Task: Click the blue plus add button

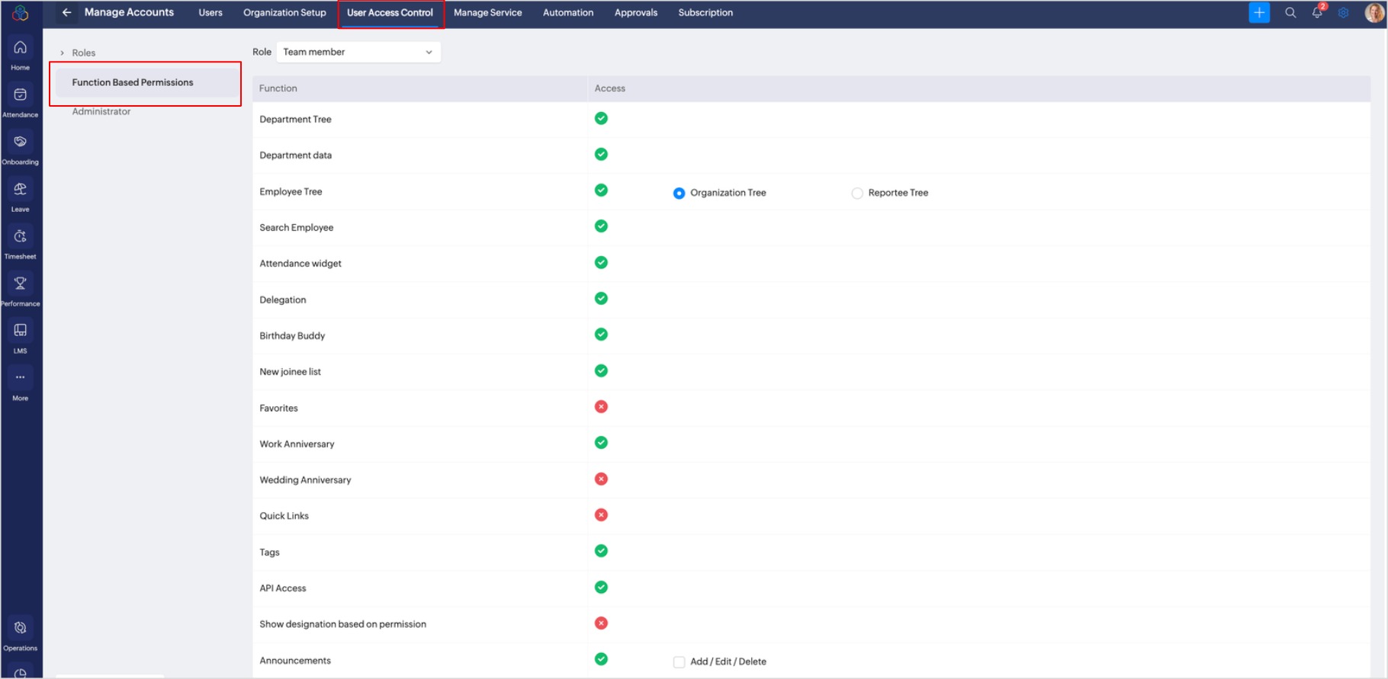Action: point(1259,12)
